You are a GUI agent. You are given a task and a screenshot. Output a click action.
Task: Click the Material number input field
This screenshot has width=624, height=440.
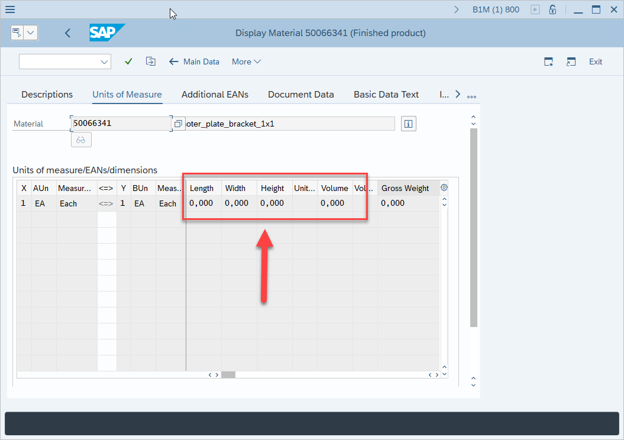(x=121, y=124)
